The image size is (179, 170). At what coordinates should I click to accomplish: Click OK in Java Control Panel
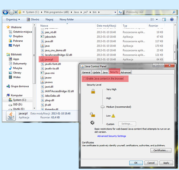(136, 163)
